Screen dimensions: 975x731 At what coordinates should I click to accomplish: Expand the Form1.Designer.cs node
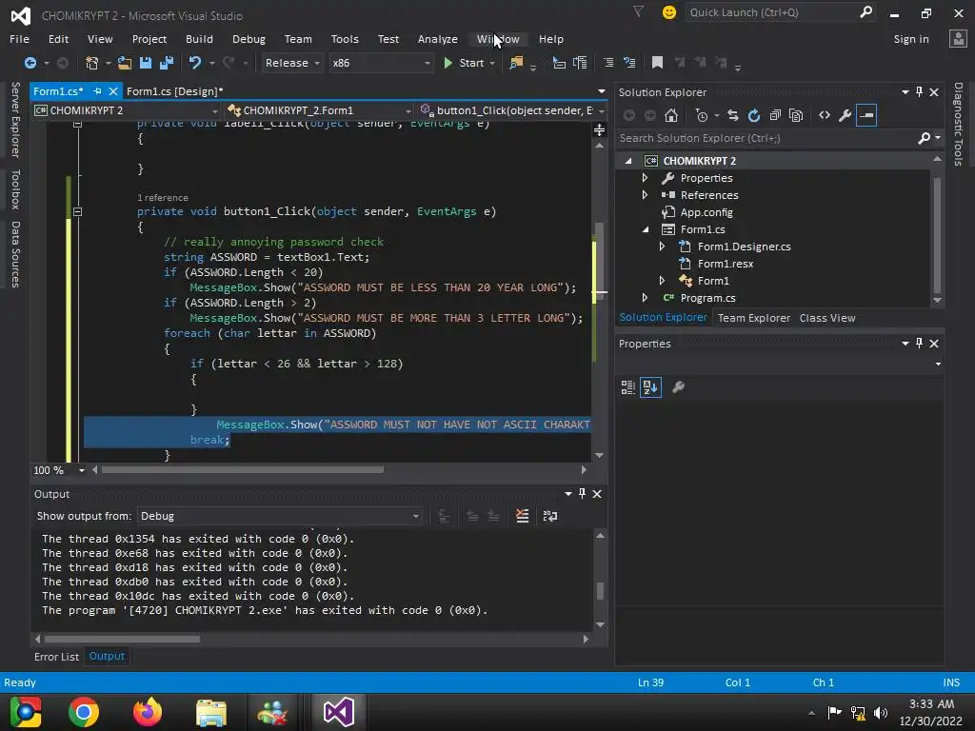[663, 247]
